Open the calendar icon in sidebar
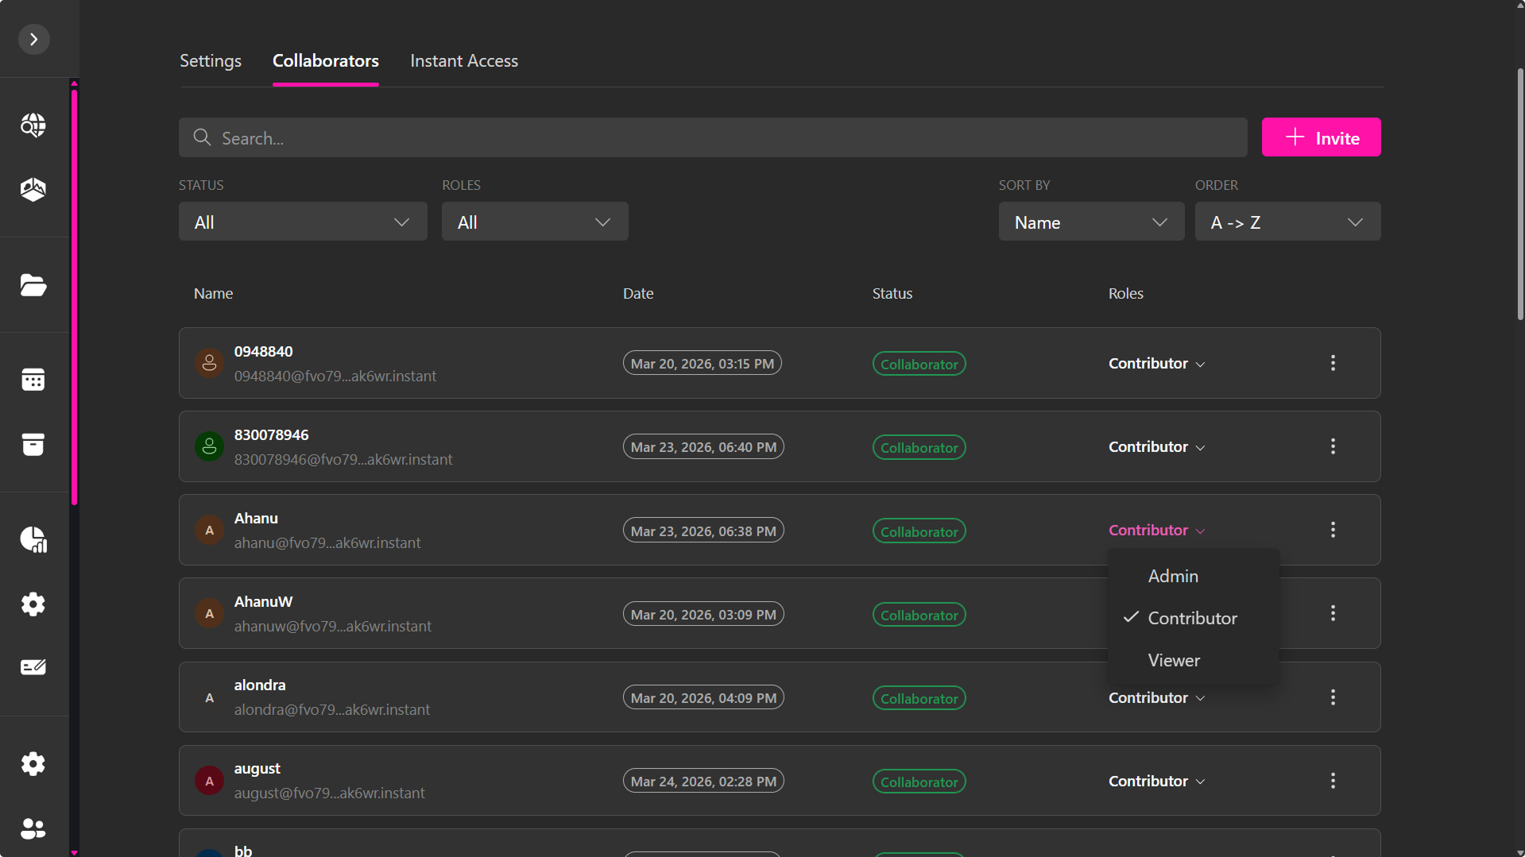 pyautogui.click(x=33, y=380)
